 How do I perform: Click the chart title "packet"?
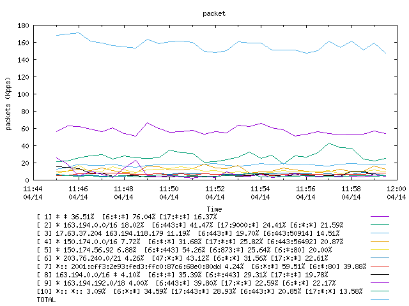(x=214, y=13)
